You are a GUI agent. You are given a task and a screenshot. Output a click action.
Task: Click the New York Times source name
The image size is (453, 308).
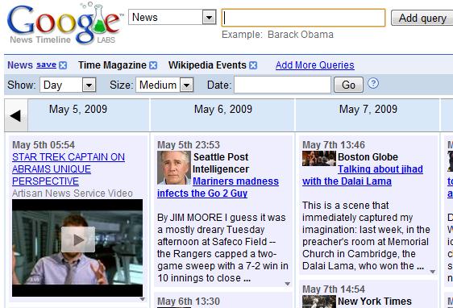(x=375, y=302)
